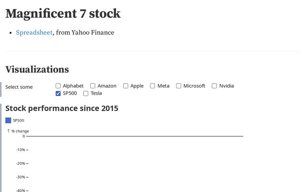
Task: Uncheck the SP500 checkbox
Action: 59,93
